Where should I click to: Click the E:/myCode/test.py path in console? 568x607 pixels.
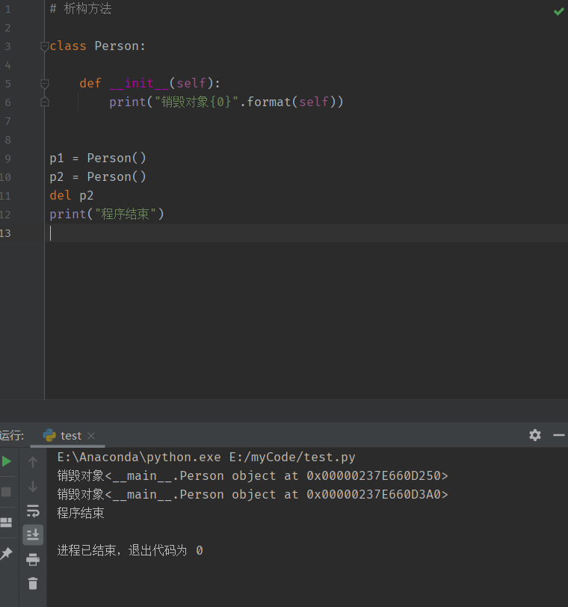coord(292,457)
